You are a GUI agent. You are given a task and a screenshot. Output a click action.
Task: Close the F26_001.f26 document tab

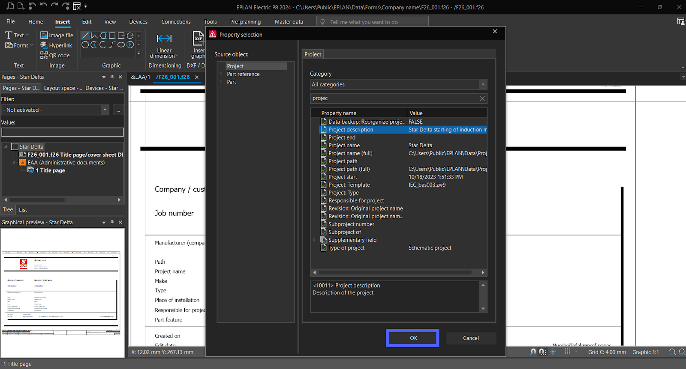pos(197,77)
